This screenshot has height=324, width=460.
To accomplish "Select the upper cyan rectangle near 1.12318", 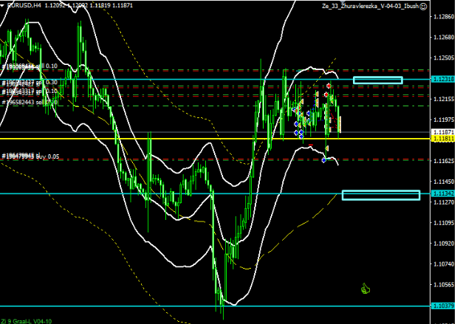I will click(377, 80).
